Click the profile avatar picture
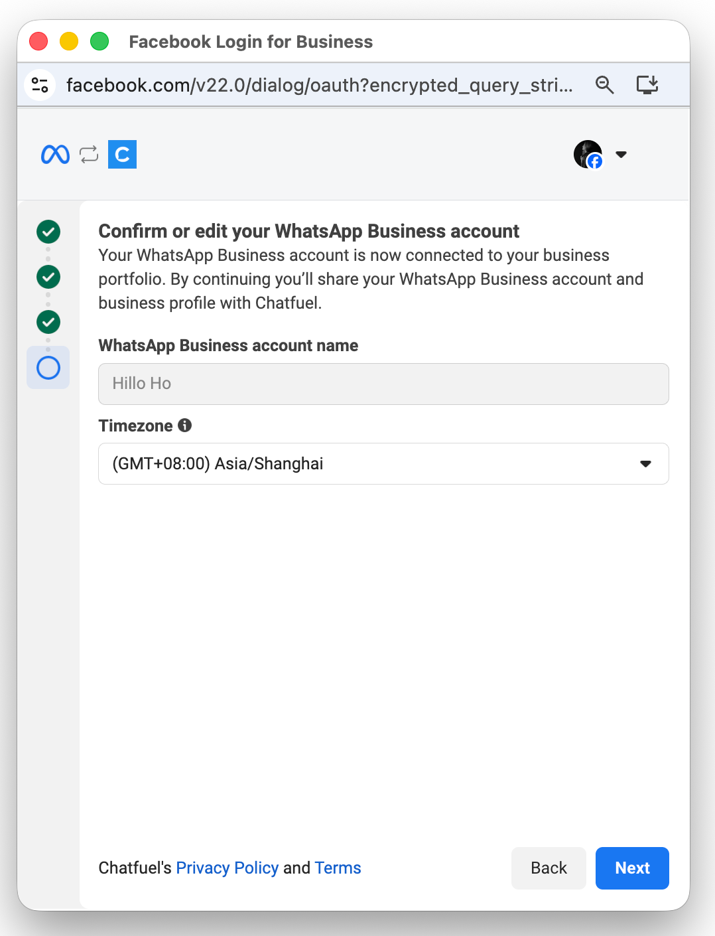 pyautogui.click(x=588, y=155)
